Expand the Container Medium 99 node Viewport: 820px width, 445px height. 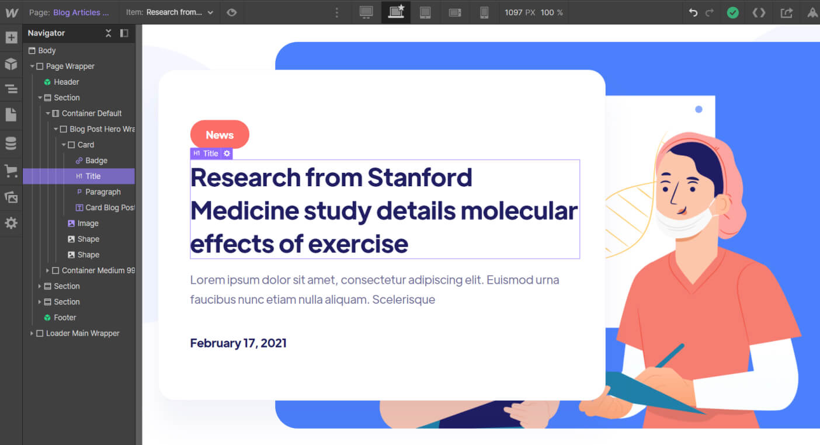tap(48, 270)
